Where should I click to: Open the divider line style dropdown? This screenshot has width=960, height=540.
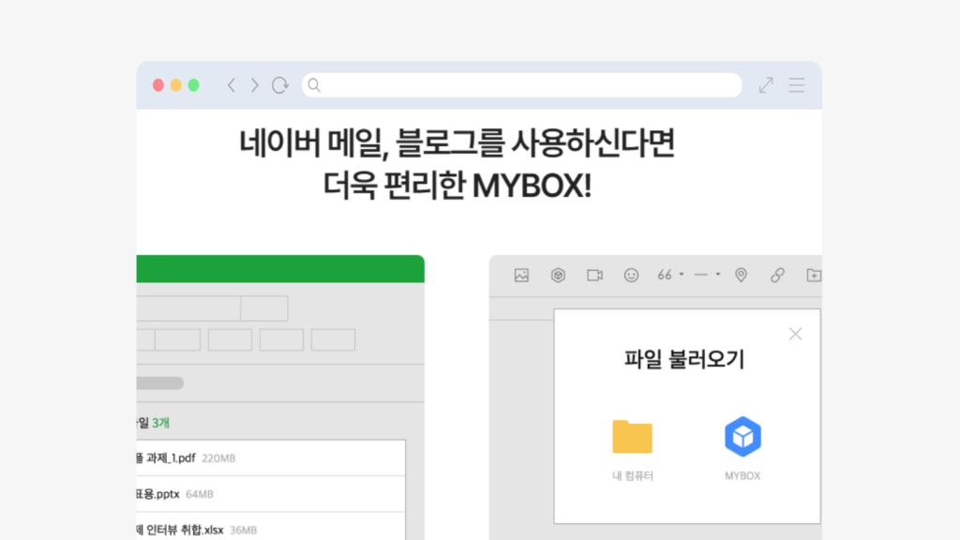pyautogui.click(x=718, y=274)
